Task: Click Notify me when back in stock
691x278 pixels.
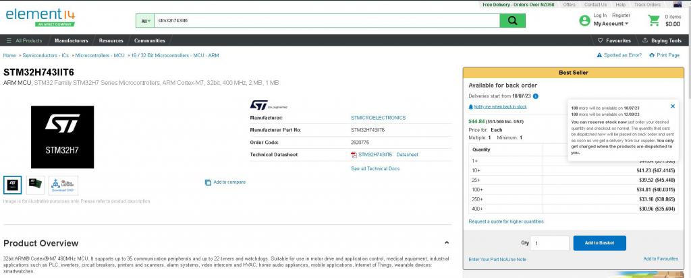Action: (x=499, y=107)
